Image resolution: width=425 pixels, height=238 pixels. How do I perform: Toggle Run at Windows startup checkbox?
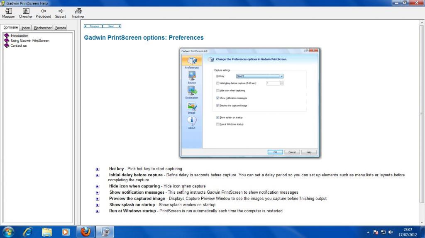click(217, 124)
